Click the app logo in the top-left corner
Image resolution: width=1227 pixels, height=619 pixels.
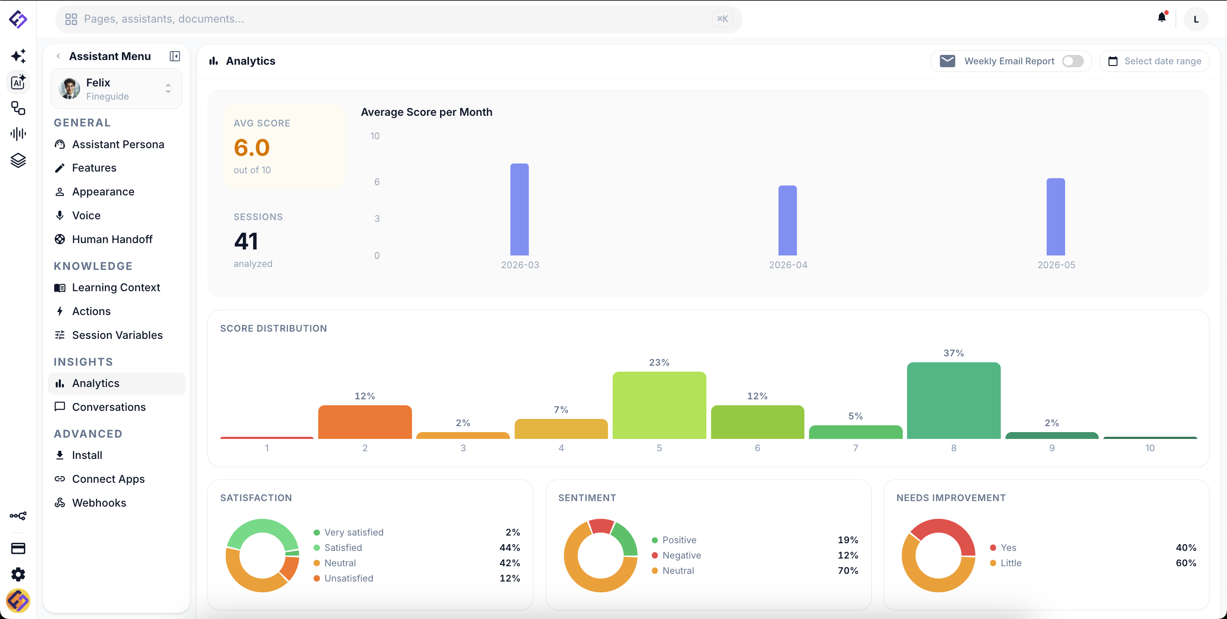pyautogui.click(x=18, y=19)
